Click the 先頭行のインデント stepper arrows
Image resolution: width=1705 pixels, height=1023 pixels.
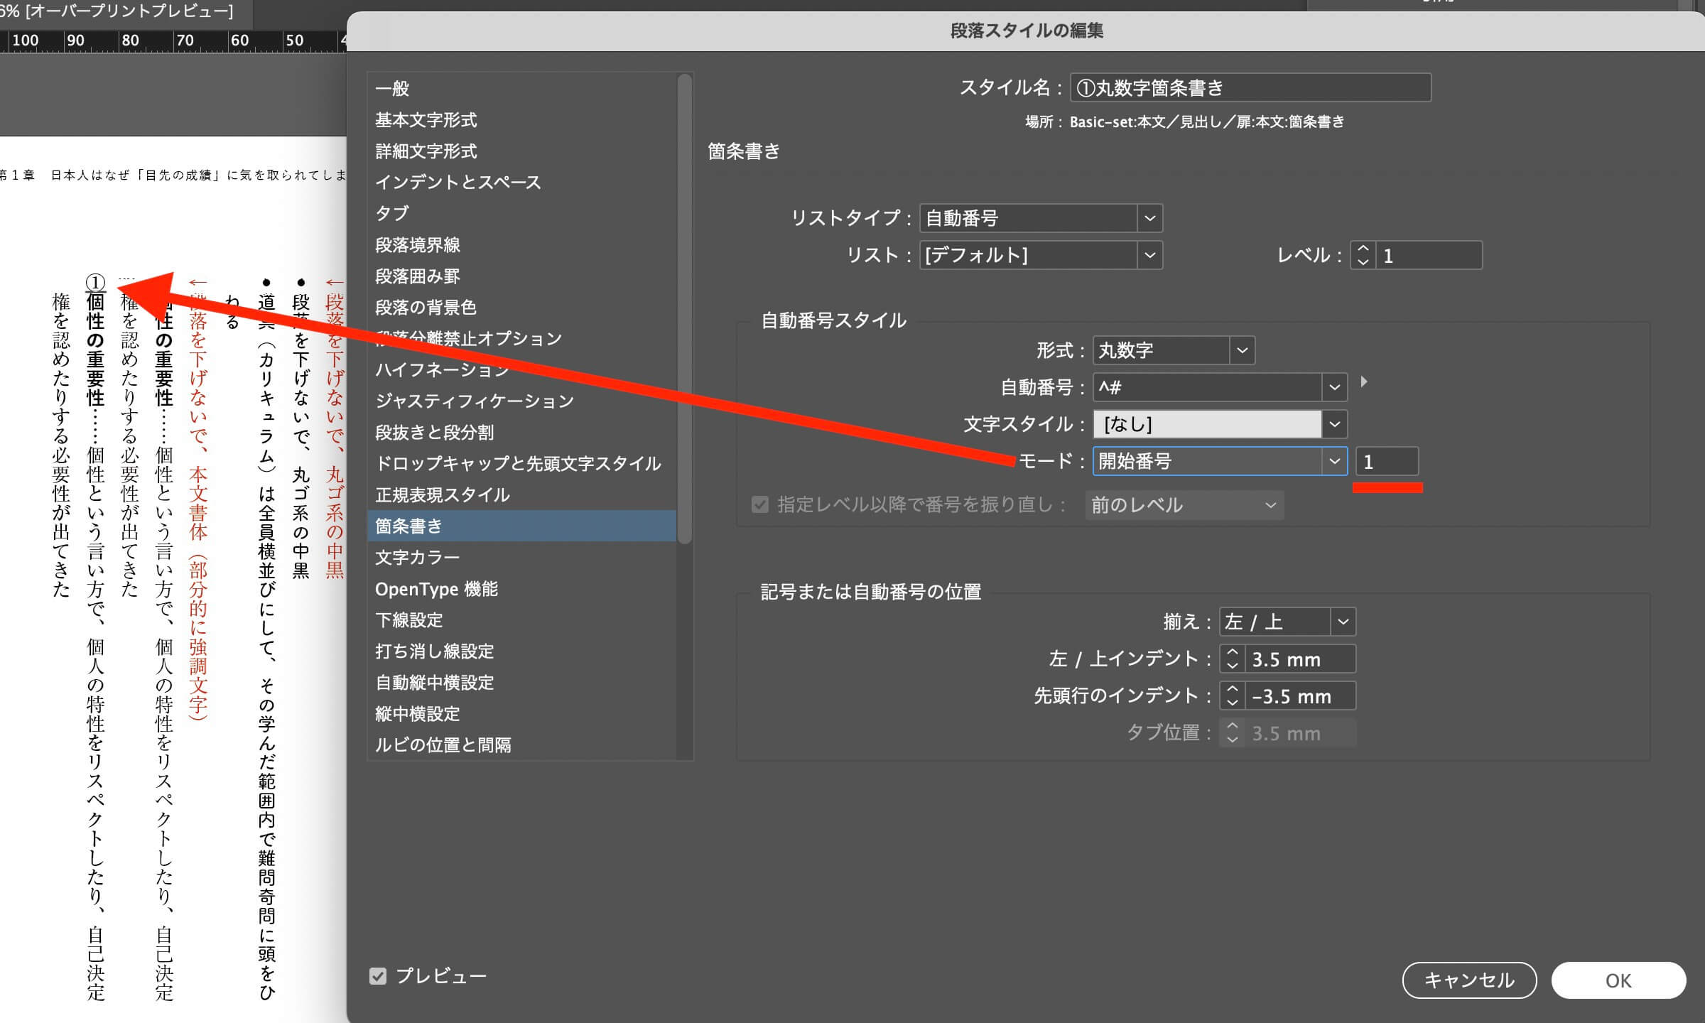tap(1232, 695)
